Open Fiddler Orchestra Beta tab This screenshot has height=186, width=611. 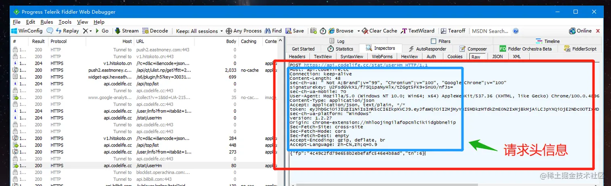[526, 49]
